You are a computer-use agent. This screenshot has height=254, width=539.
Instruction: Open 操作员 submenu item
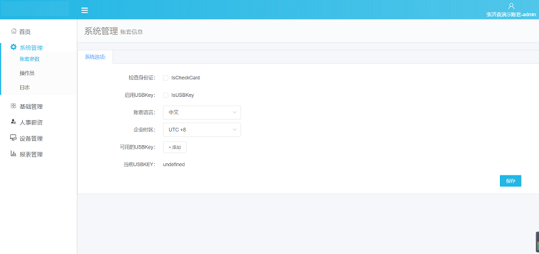pyautogui.click(x=27, y=73)
